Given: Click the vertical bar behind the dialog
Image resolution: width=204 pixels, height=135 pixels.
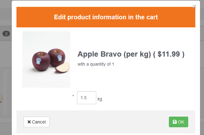Looking at the screenshot, I should click(5, 92).
